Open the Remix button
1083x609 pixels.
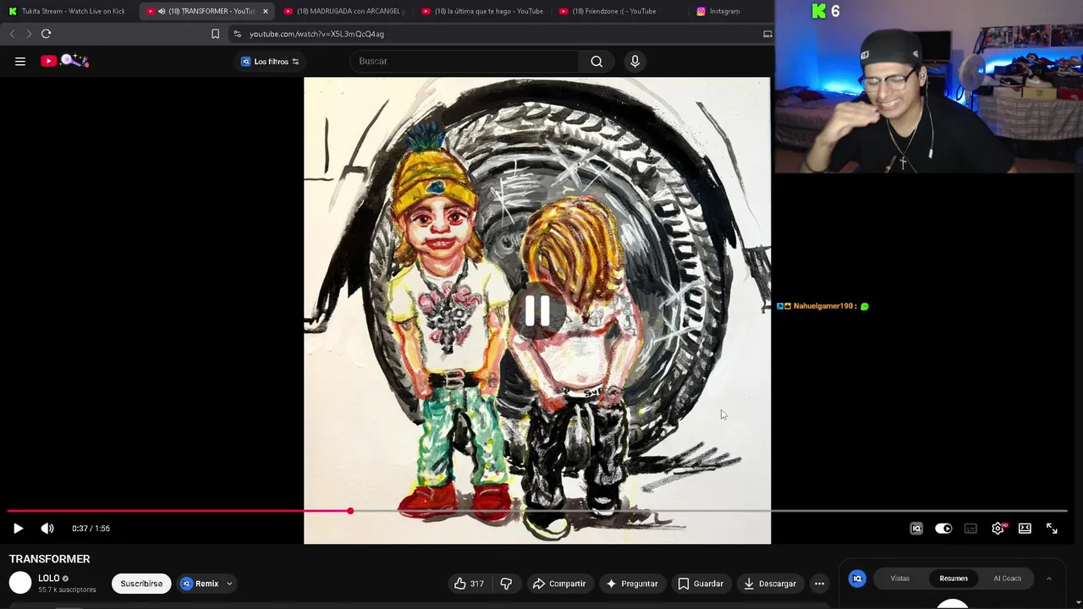[200, 584]
